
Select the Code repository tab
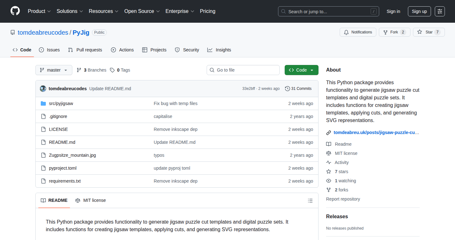pyautogui.click(x=22, y=50)
